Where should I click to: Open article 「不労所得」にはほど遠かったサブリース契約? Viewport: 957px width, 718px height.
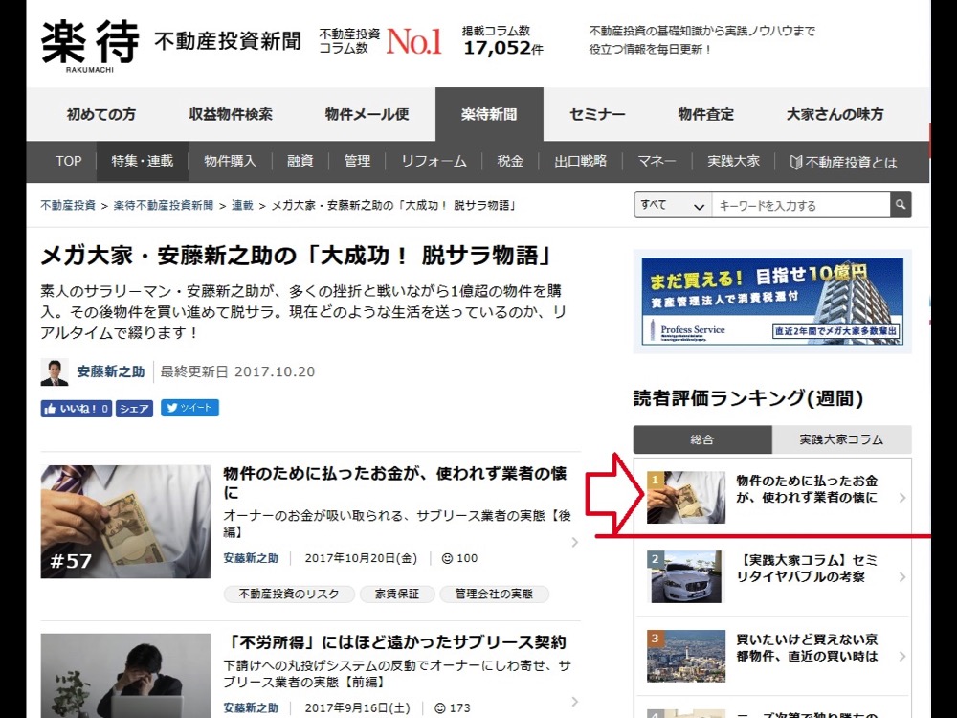pos(395,642)
